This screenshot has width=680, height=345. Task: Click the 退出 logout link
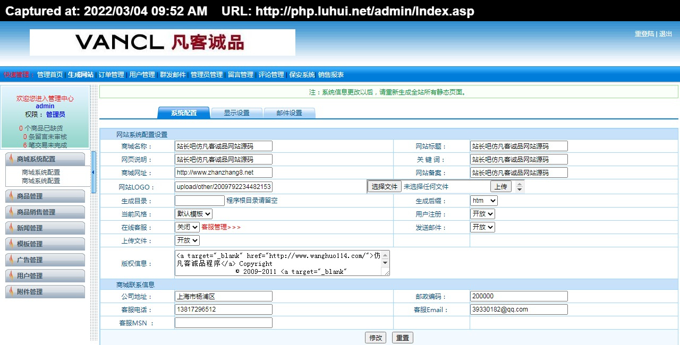click(x=666, y=34)
